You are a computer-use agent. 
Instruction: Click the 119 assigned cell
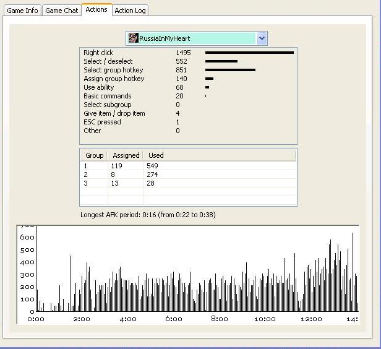117,166
